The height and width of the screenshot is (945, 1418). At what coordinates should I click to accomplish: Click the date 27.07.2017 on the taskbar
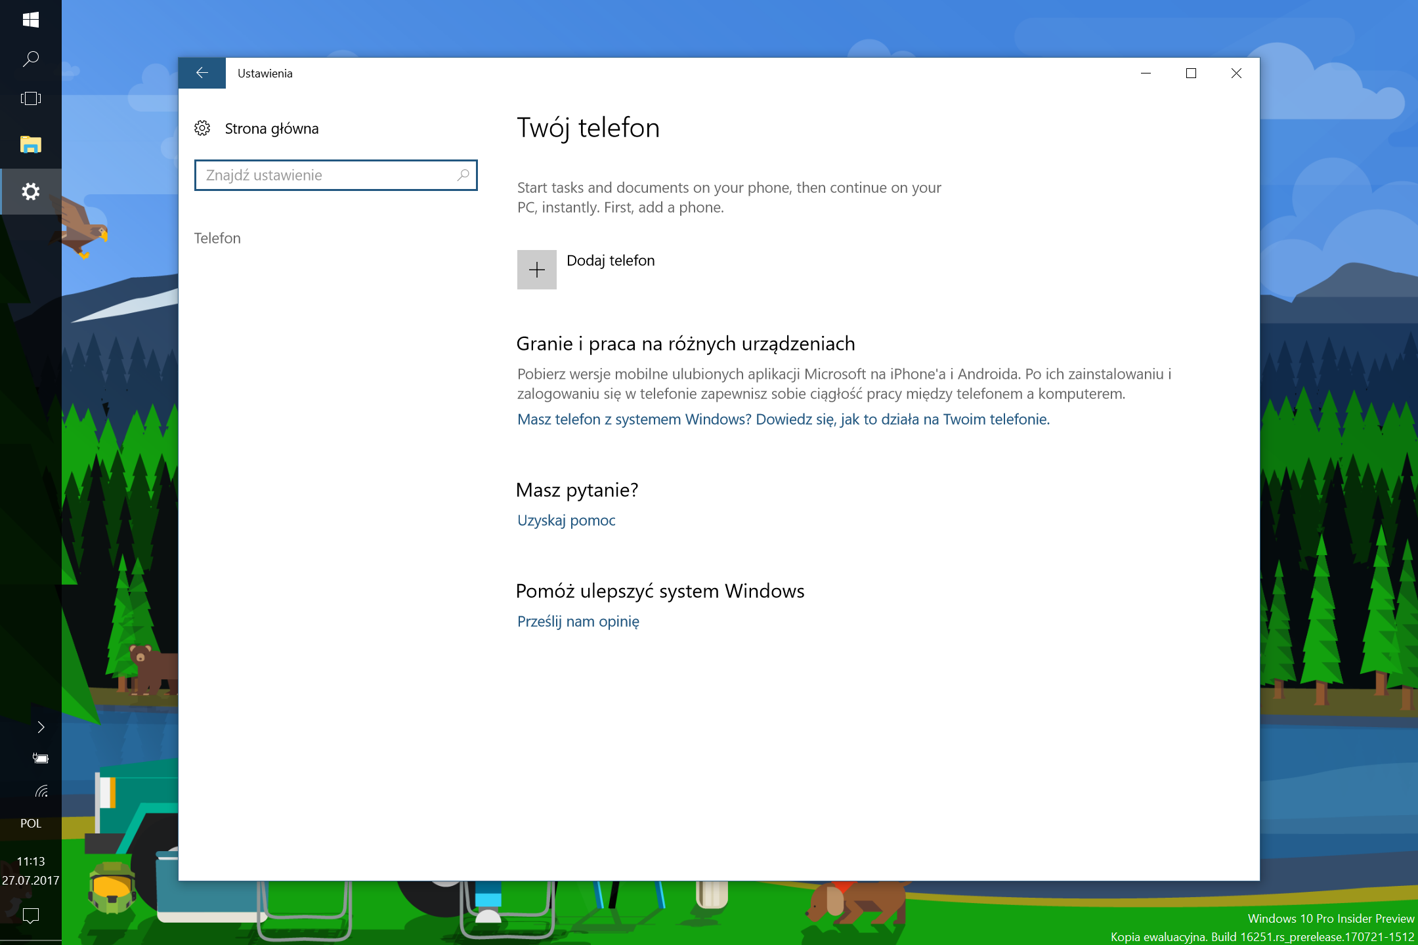31,880
